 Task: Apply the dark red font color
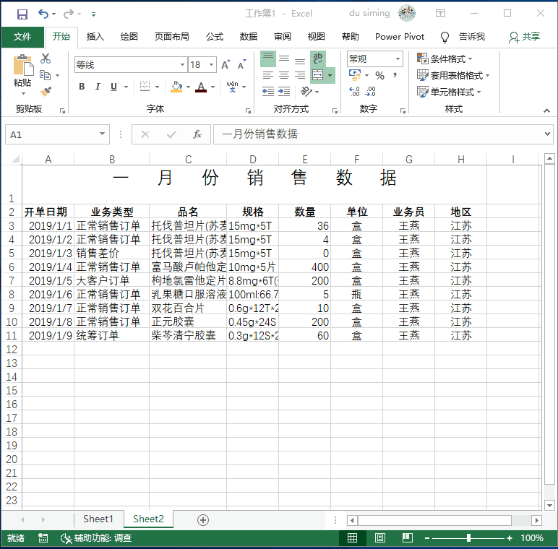point(201,87)
